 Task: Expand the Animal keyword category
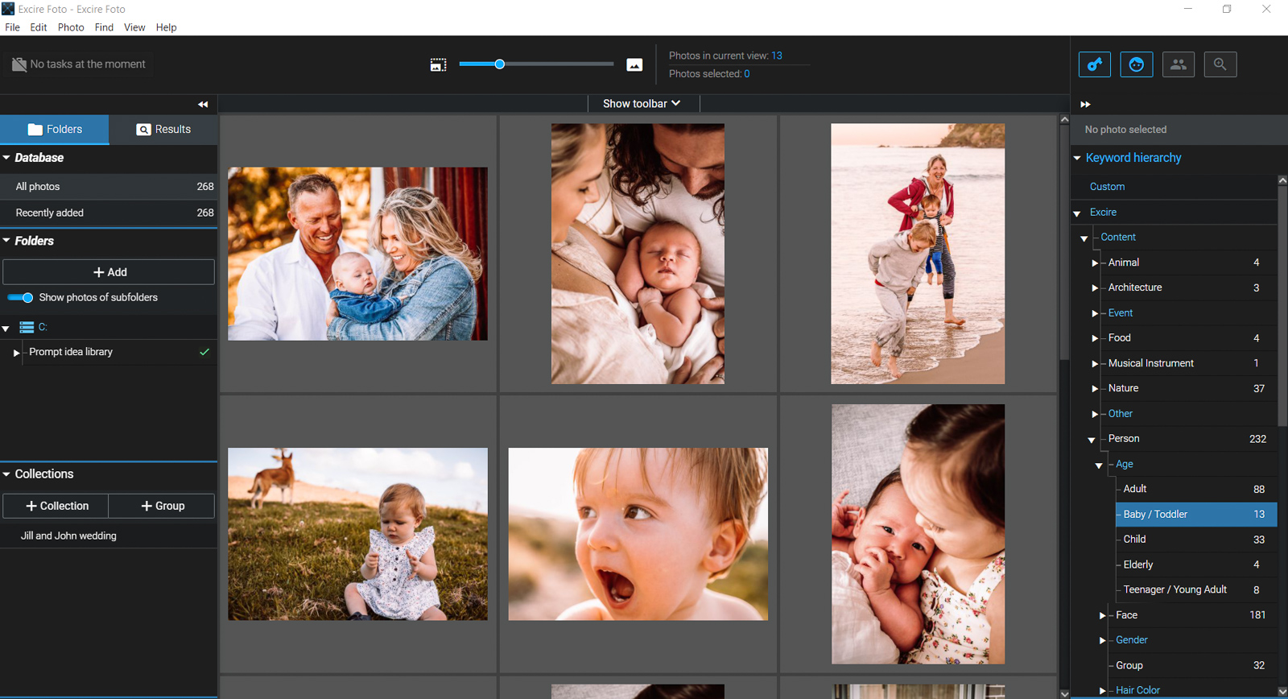[x=1094, y=263]
